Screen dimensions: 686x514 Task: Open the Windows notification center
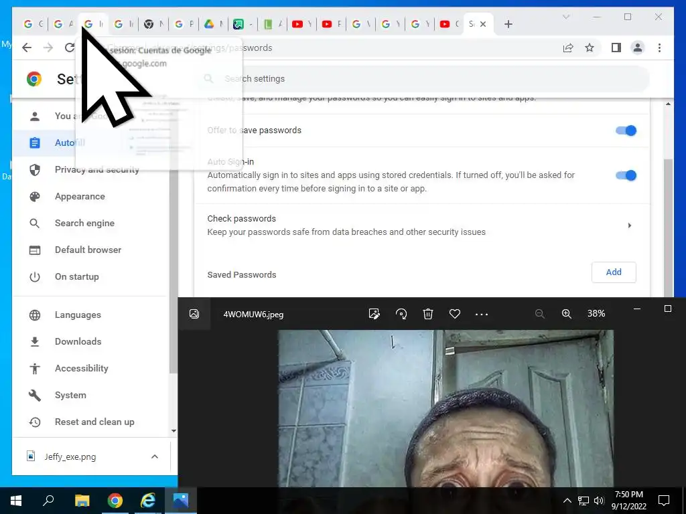coord(664,501)
